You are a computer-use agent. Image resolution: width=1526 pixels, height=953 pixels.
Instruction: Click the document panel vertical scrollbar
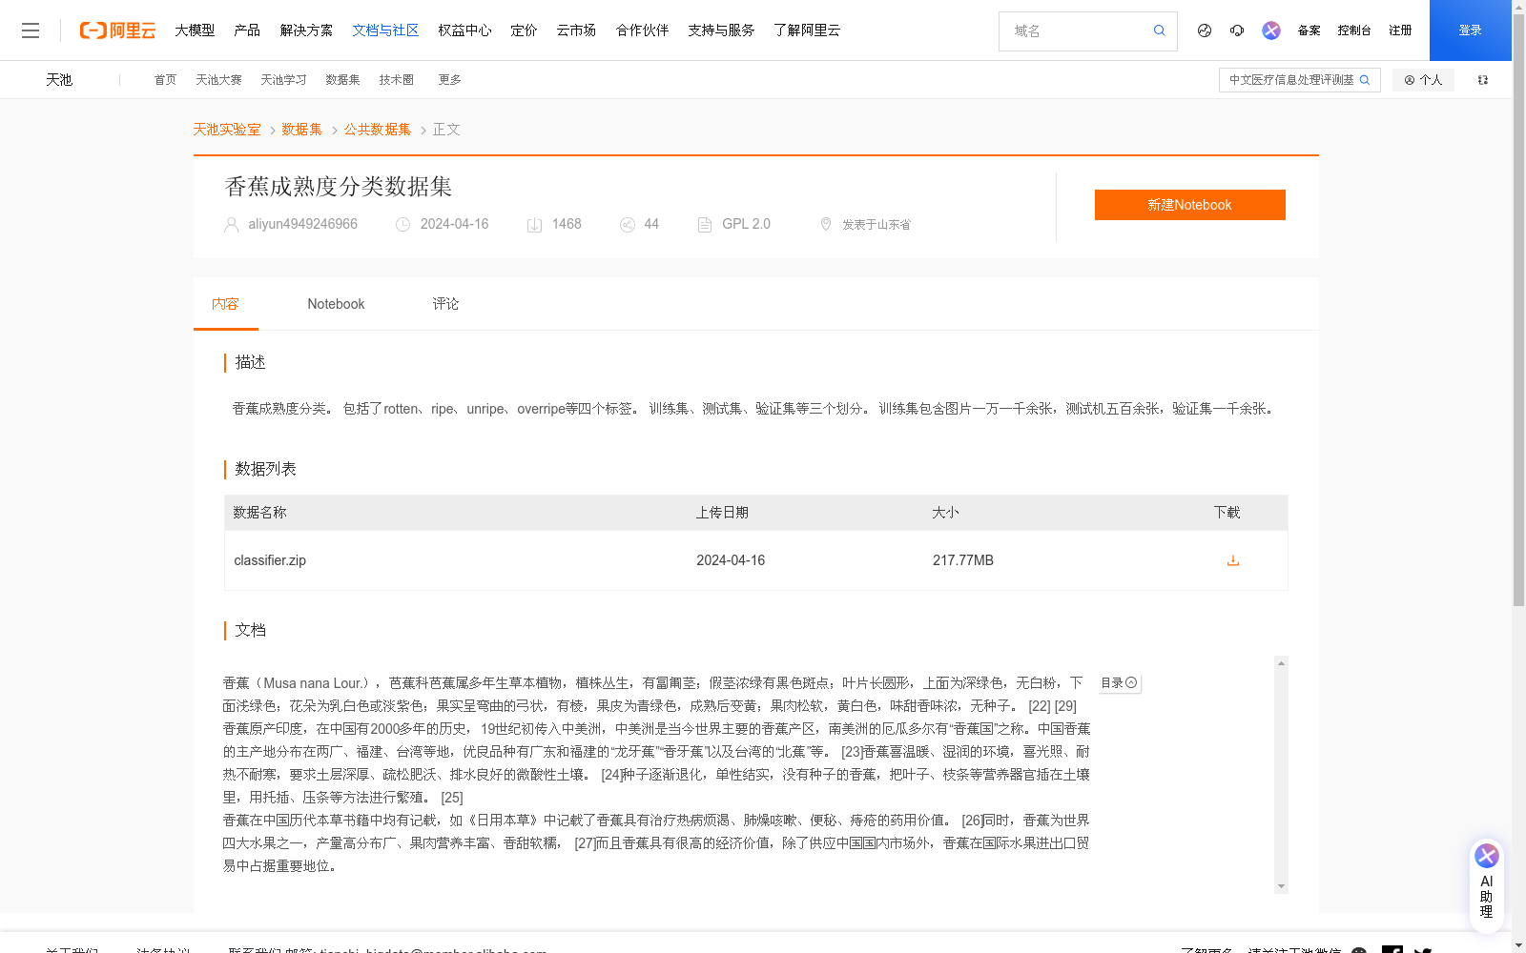click(1281, 774)
